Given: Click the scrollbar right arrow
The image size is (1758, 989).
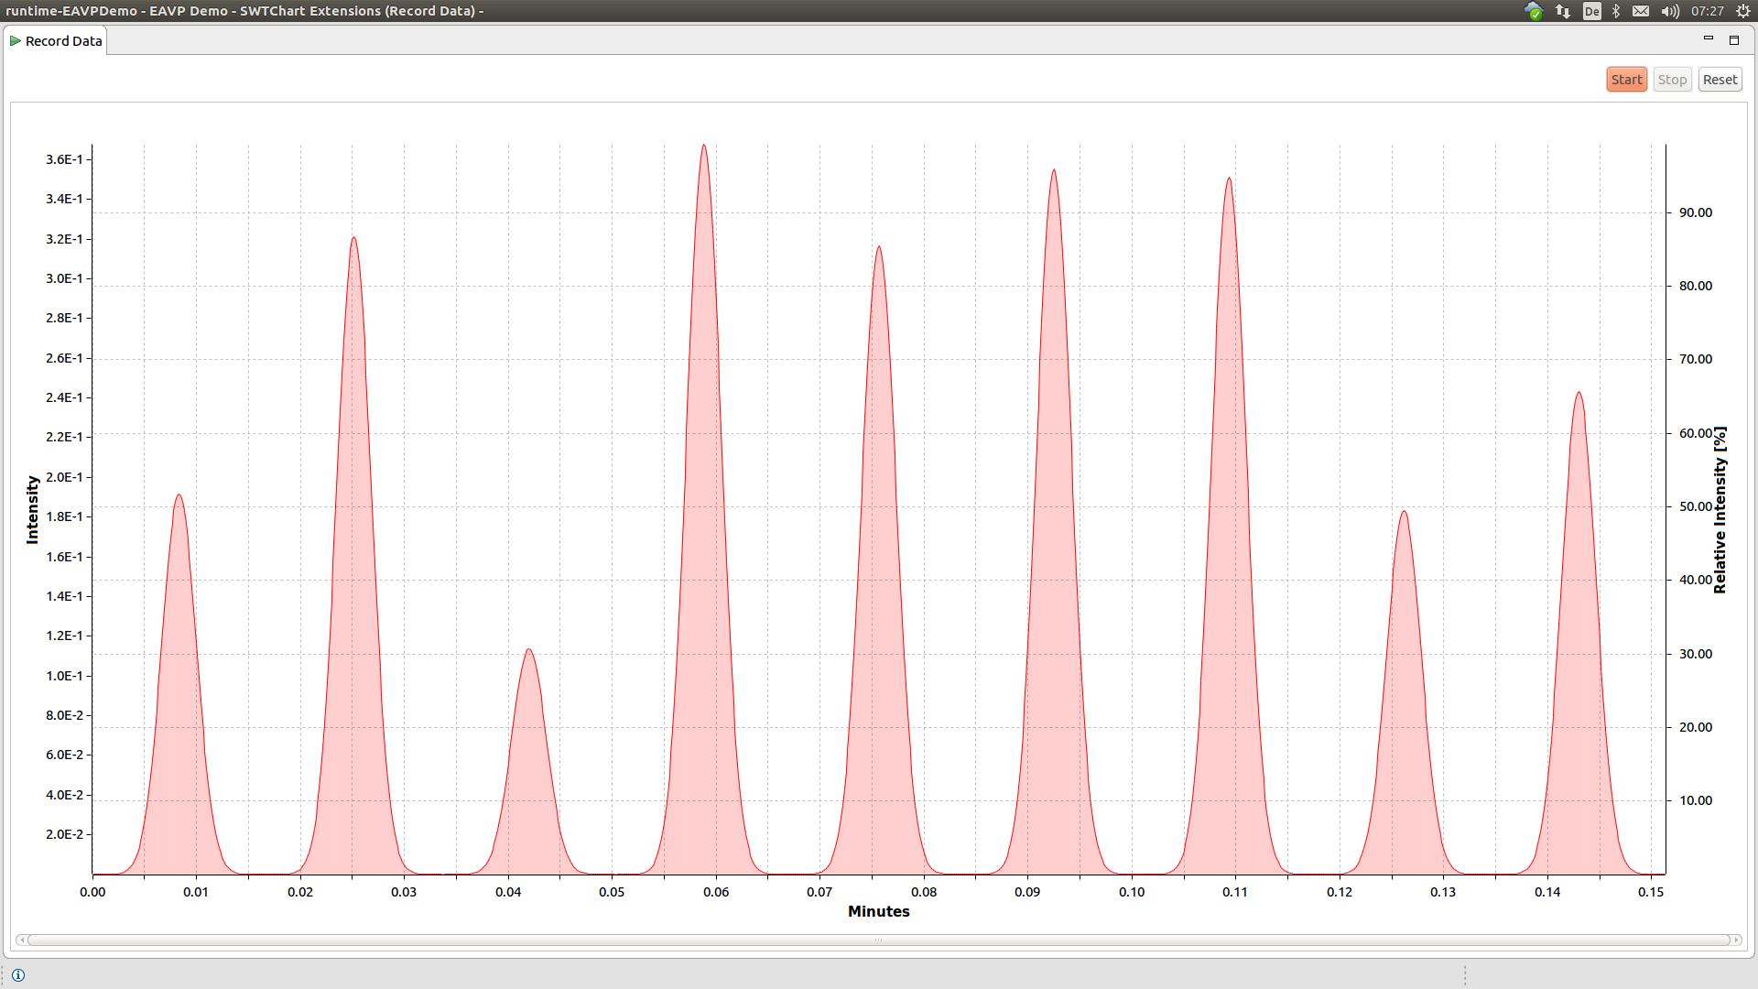Looking at the screenshot, I should 1736,940.
